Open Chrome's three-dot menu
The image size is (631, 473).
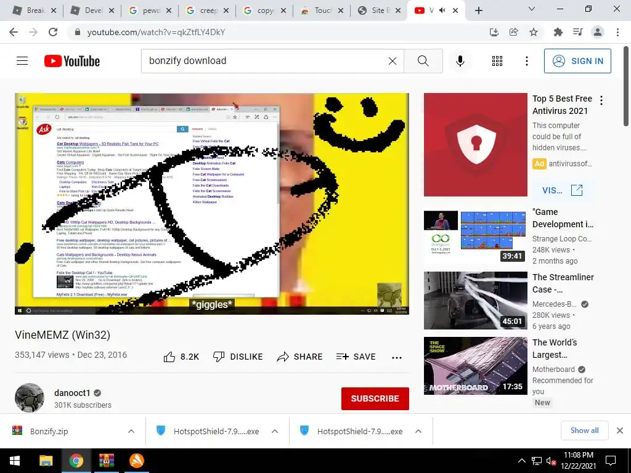click(x=617, y=32)
